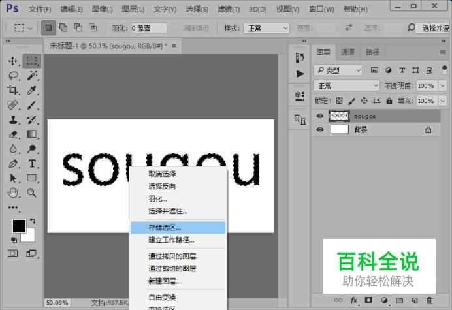Delete layer with the trash icon

(430, 300)
